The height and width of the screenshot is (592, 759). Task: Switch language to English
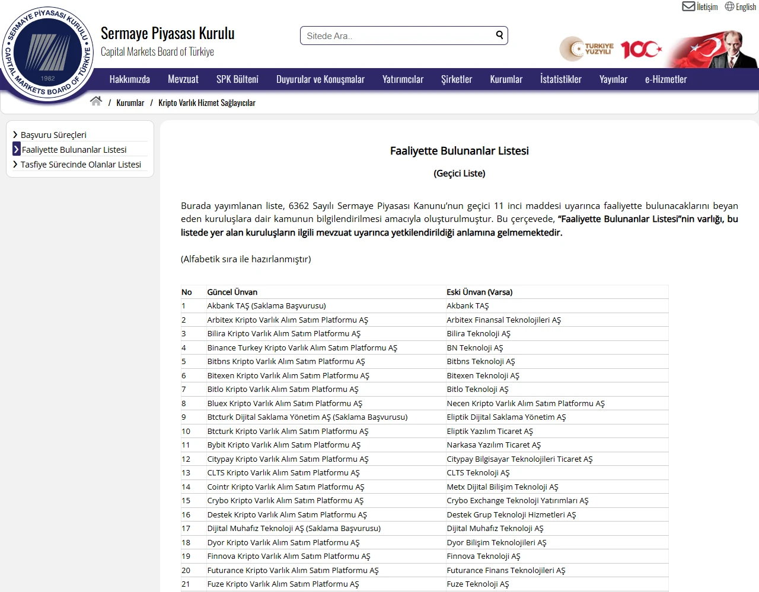[746, 7]
